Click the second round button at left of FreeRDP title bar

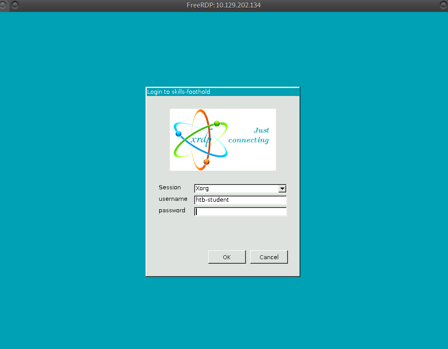tap(15, 5)
